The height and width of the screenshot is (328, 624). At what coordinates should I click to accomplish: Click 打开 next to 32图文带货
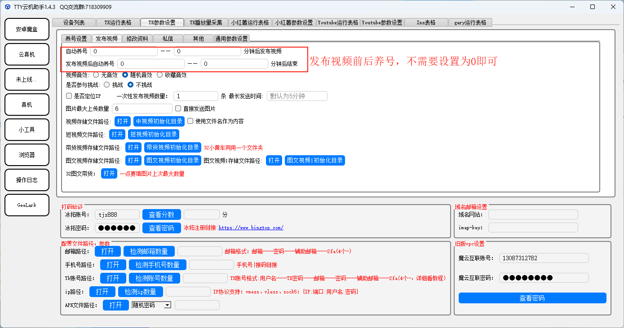coord(109,173)
